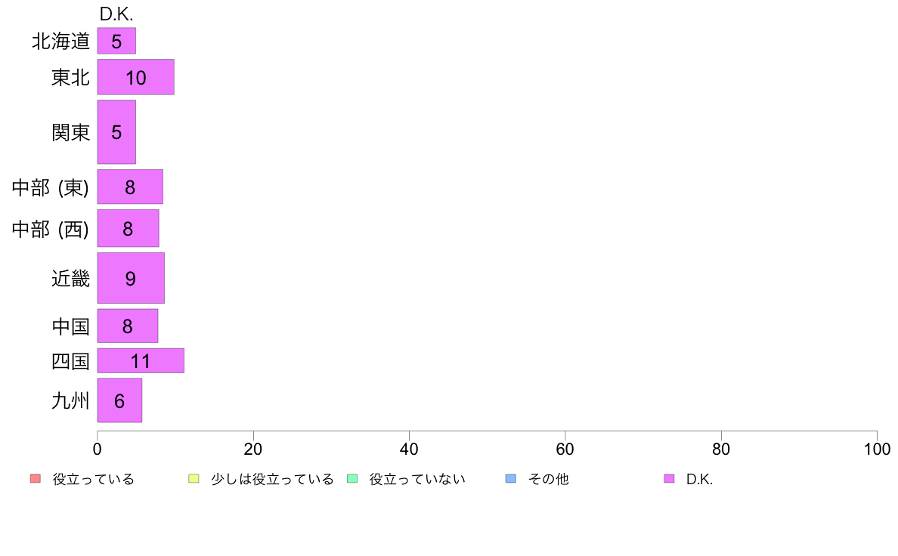The height and width of the screenshot is (556, 898).
Task: Select the 関東 bar showing 5
Action: [x=116, y=131]
